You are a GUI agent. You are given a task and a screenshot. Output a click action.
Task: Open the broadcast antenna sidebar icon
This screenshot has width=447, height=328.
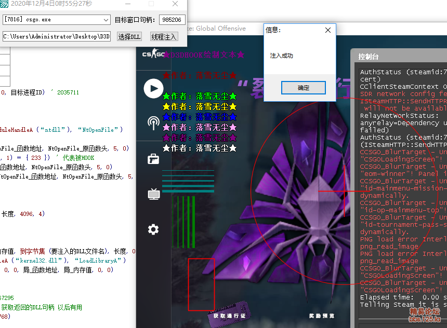[153, 123]
